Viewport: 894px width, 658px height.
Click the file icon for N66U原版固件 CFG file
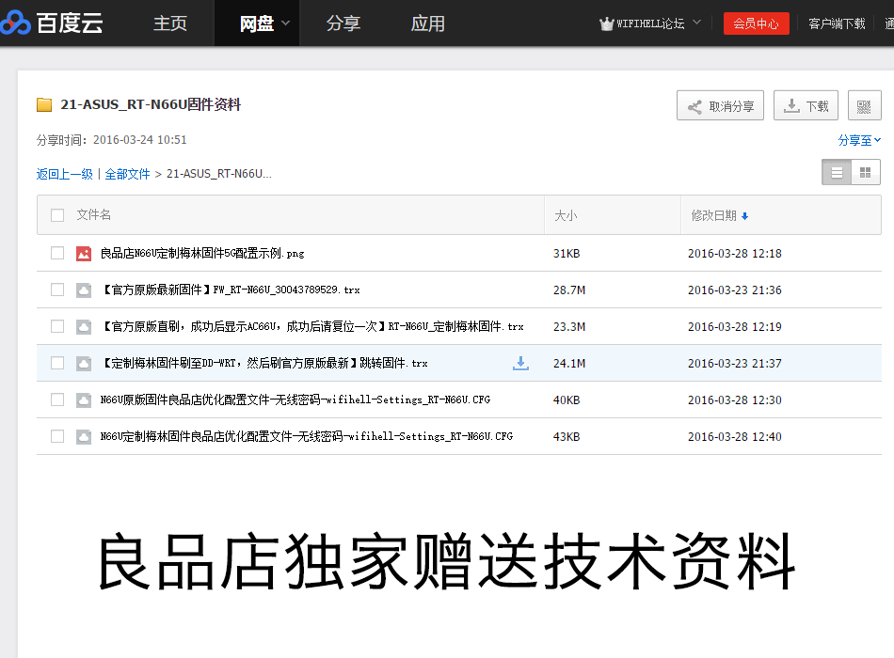84,399
